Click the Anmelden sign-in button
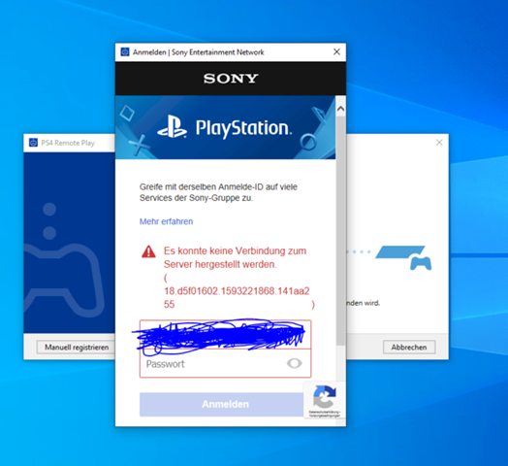Screen dimensions: 508x466 (x=222, y=404)
